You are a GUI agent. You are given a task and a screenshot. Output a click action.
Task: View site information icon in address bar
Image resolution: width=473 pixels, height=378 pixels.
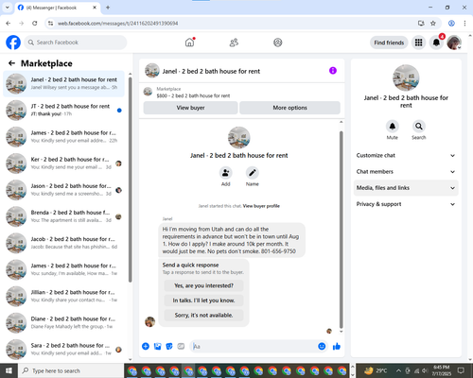click(50, 24)
